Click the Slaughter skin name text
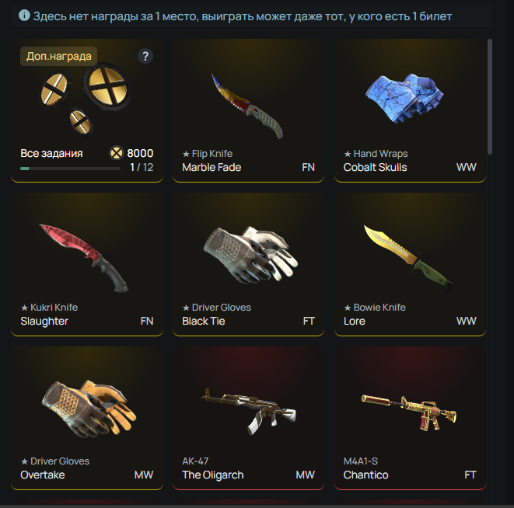514x508 pixels. point(44,322)
